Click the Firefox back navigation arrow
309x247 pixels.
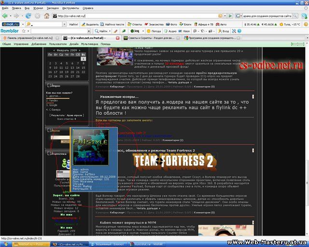tap(5, 15)
